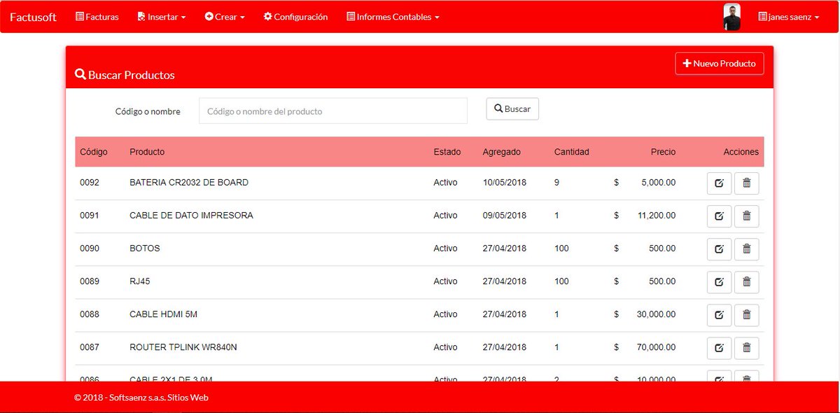This screenshot has height=413, width=840.
Task: Edit the CABLE HDMI 5M product
Action: point(719,315)
